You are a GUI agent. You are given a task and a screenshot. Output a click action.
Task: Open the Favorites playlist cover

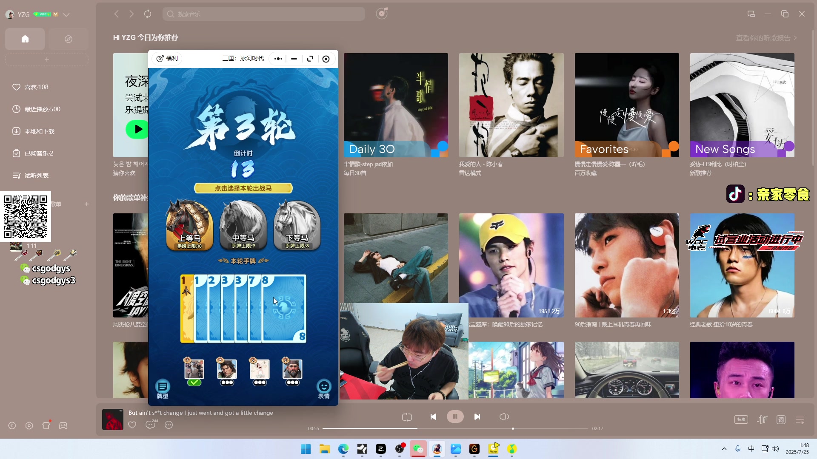coord(627,105)
